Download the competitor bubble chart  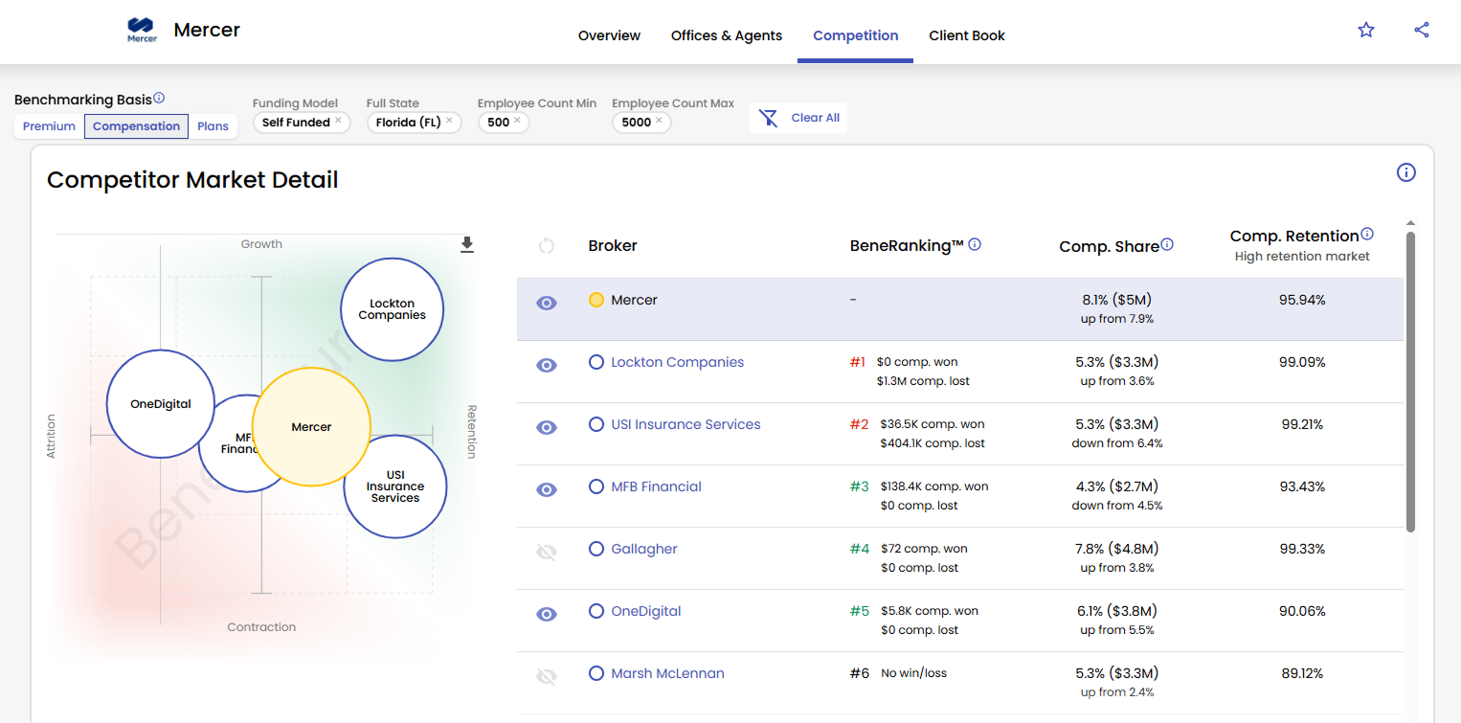[x=467, y=245]
